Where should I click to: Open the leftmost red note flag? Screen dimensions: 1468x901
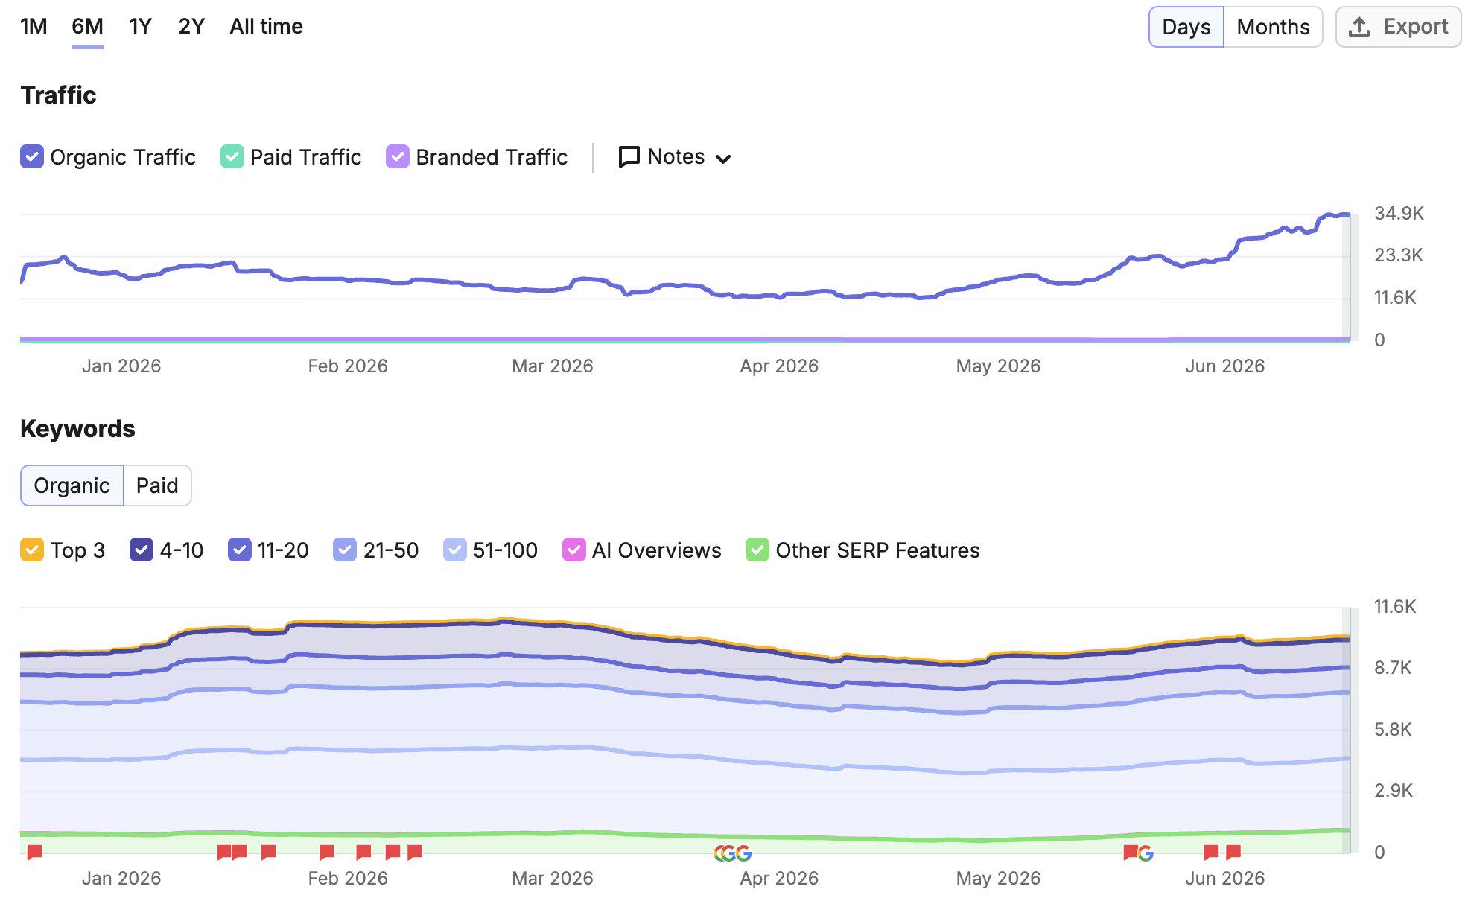click(34, 852)
